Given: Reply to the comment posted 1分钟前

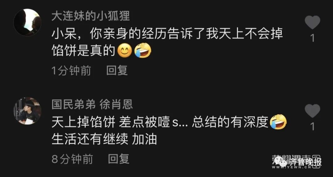Looking at the screenshot, I should pyautogui.click(x=117, y=70).
